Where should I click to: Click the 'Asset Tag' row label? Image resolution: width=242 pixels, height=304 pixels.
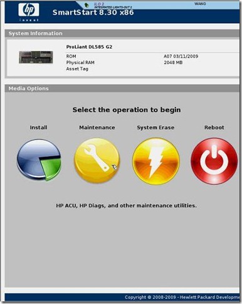pyautogui.click(x=77, y=69)
